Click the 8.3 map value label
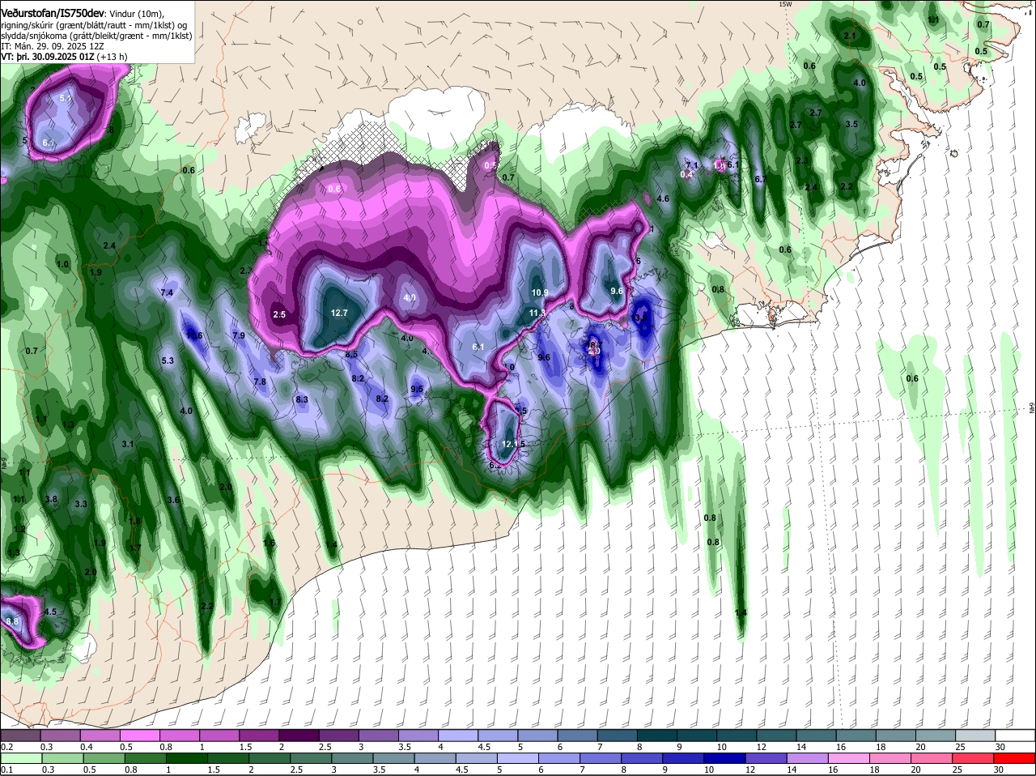 click(x=302, y=399)
